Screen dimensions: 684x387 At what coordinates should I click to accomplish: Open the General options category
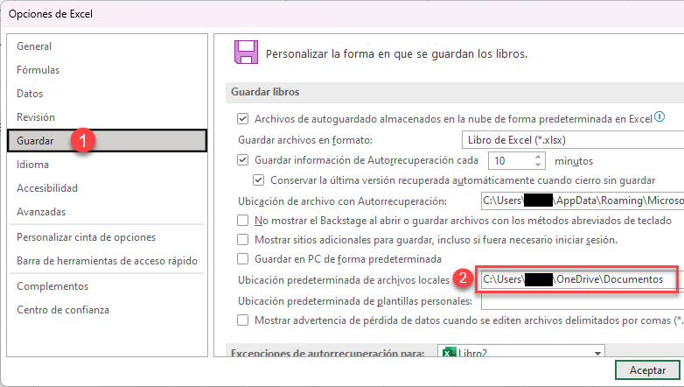tap(34, 46)
